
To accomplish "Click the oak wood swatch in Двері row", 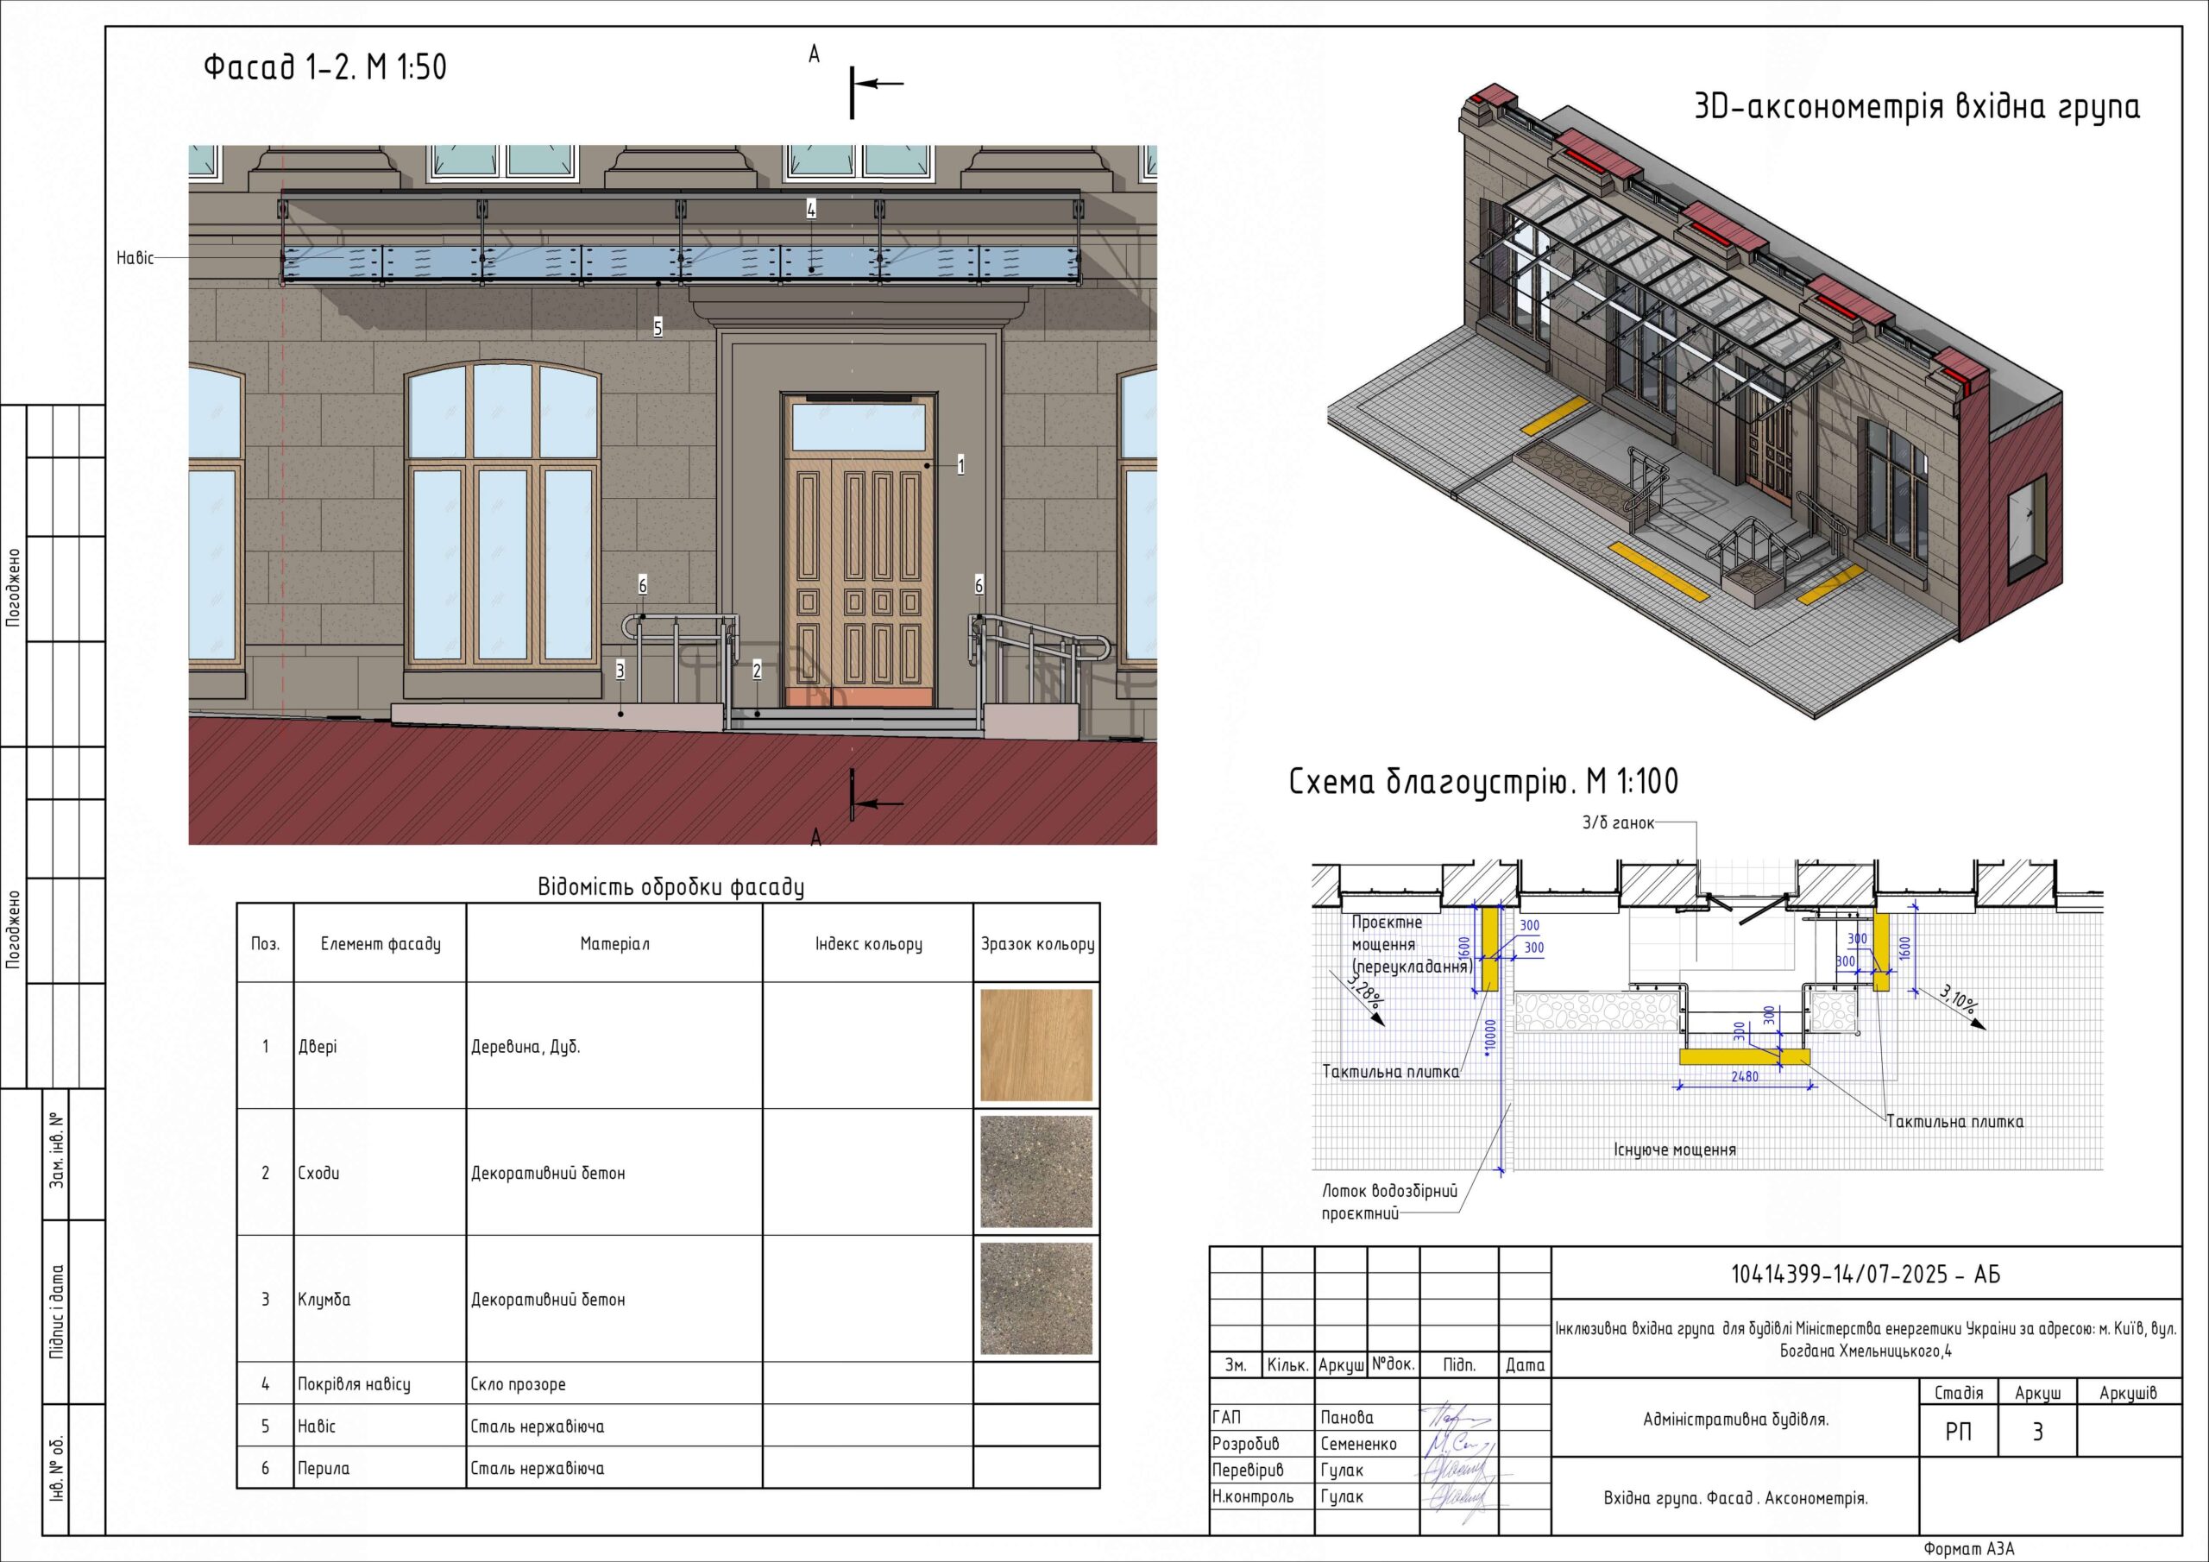I will [x=1035, y=1045].
